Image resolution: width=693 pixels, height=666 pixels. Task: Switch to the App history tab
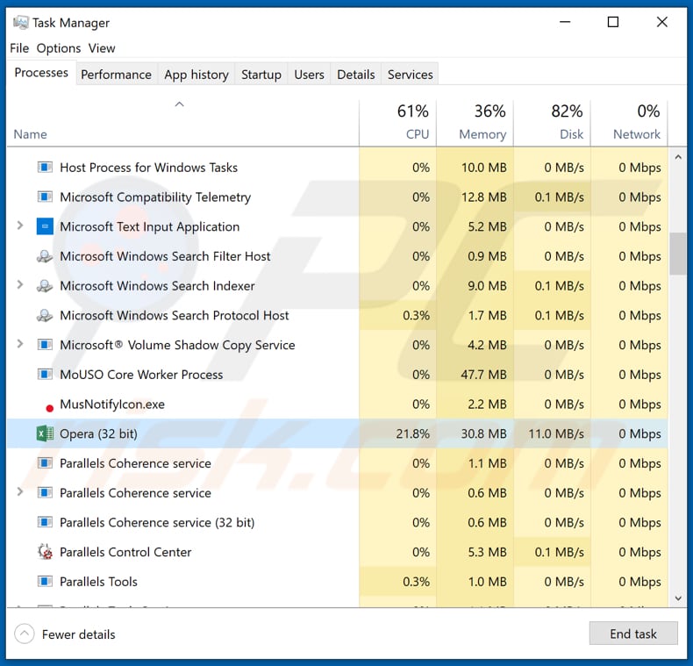pyautogui.click(x=196, y=75)
